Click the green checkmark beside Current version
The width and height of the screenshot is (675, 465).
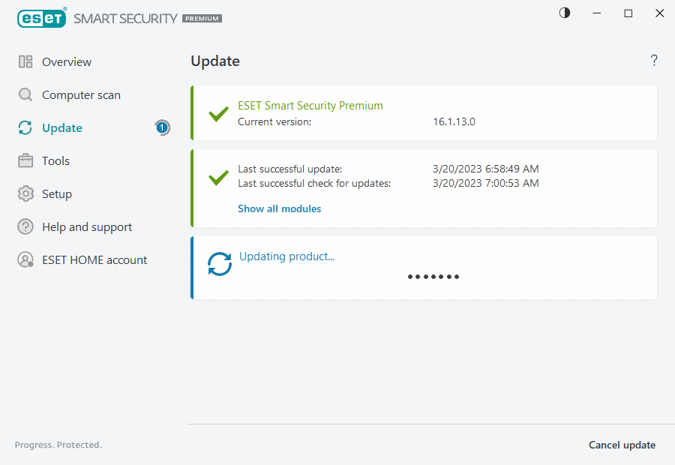tap(218, 114)
